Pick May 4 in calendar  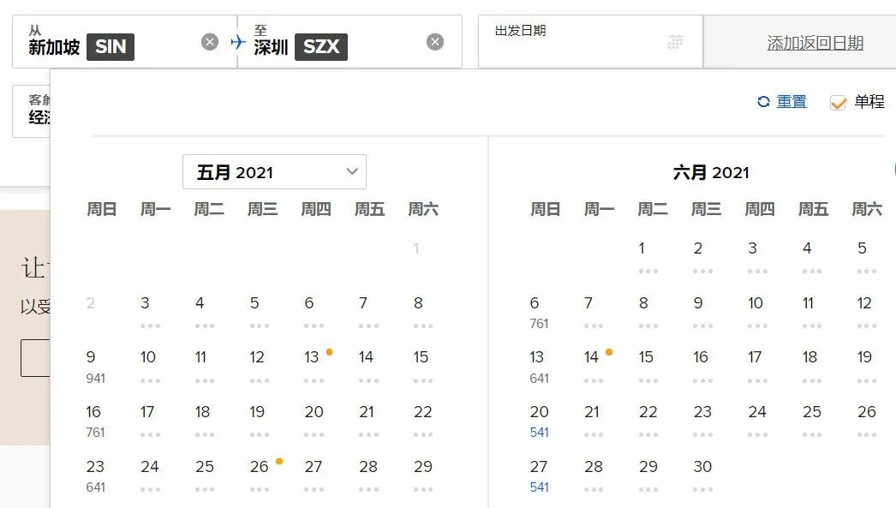pyautogui.click(x=205, y=312)
